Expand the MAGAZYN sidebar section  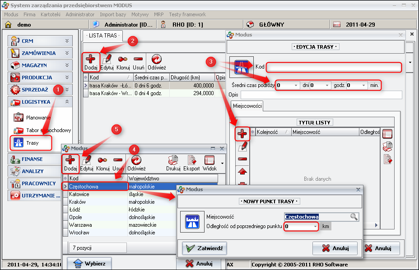67,65
